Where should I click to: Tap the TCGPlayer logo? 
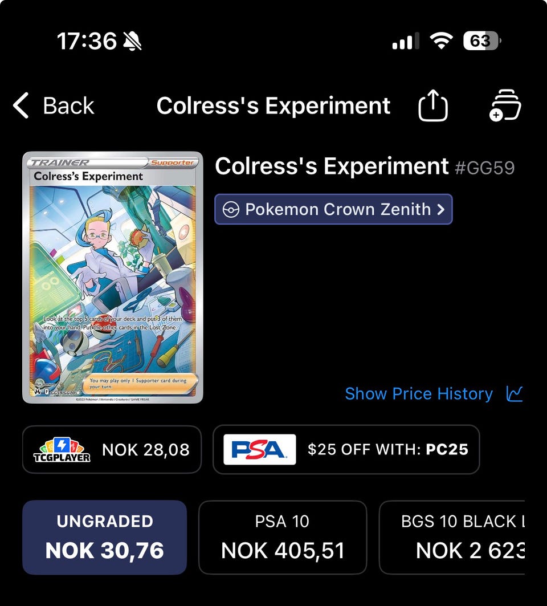62,449
